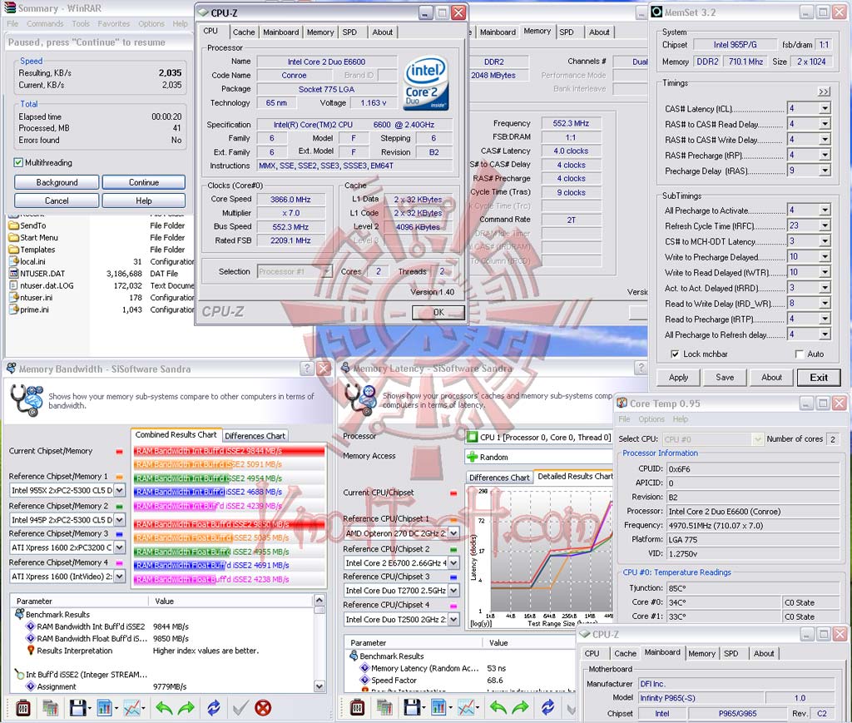Screen dimensions: 852x723
Task: Click the help question mark in Memory Bandwidth title bar
Action: tap(307, 369)
